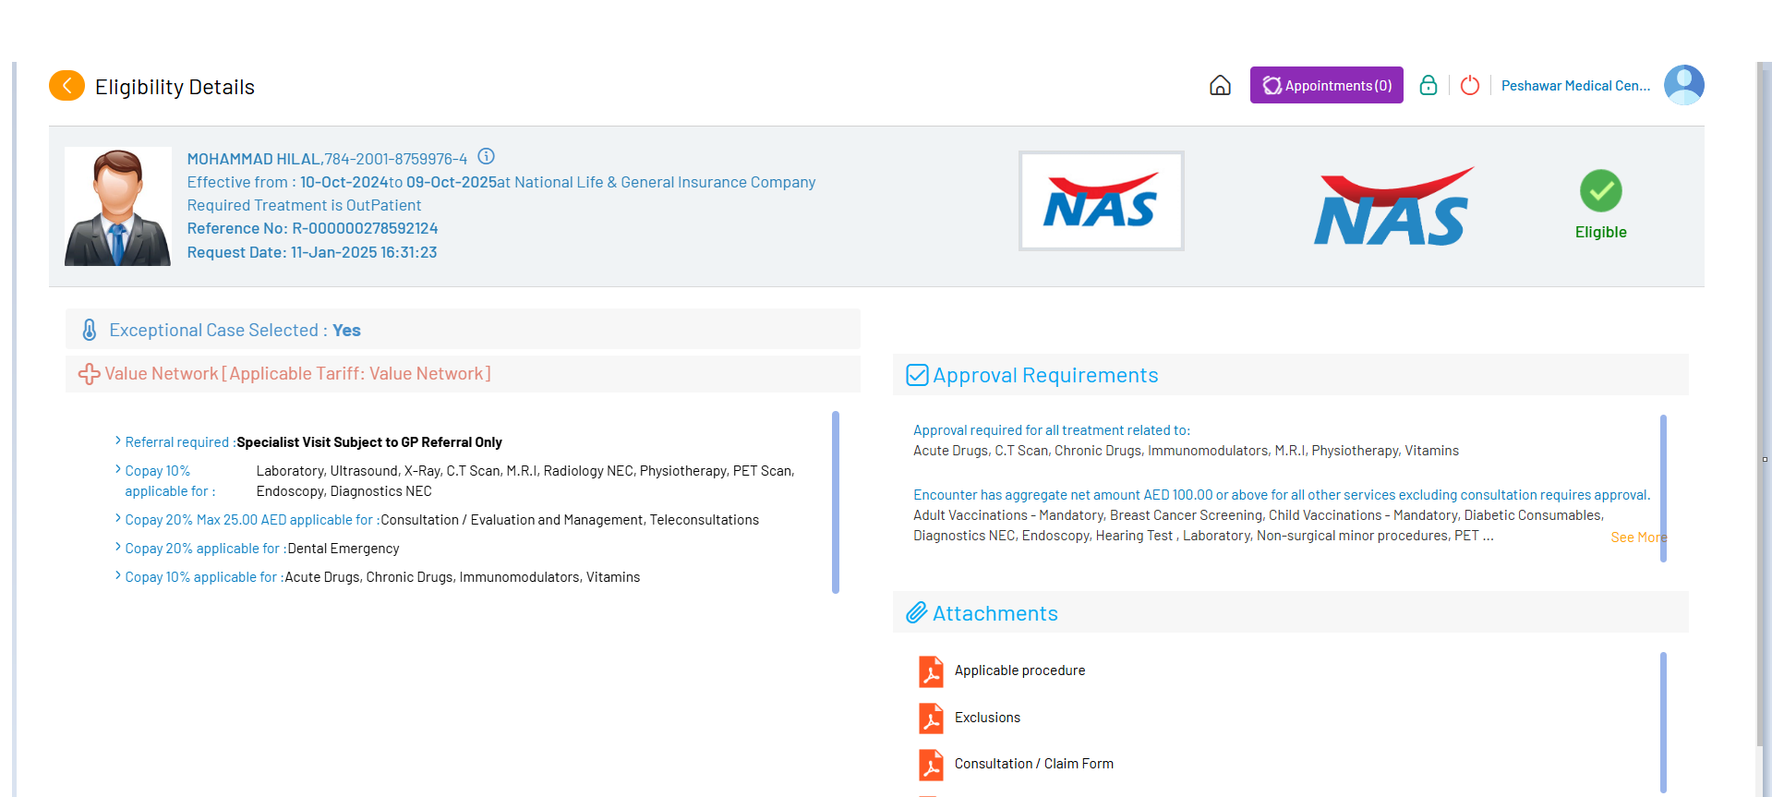Expand the Dental Emergency copay chevron
The height and width of the screenshot is (797, 1772).
(118, 547)
